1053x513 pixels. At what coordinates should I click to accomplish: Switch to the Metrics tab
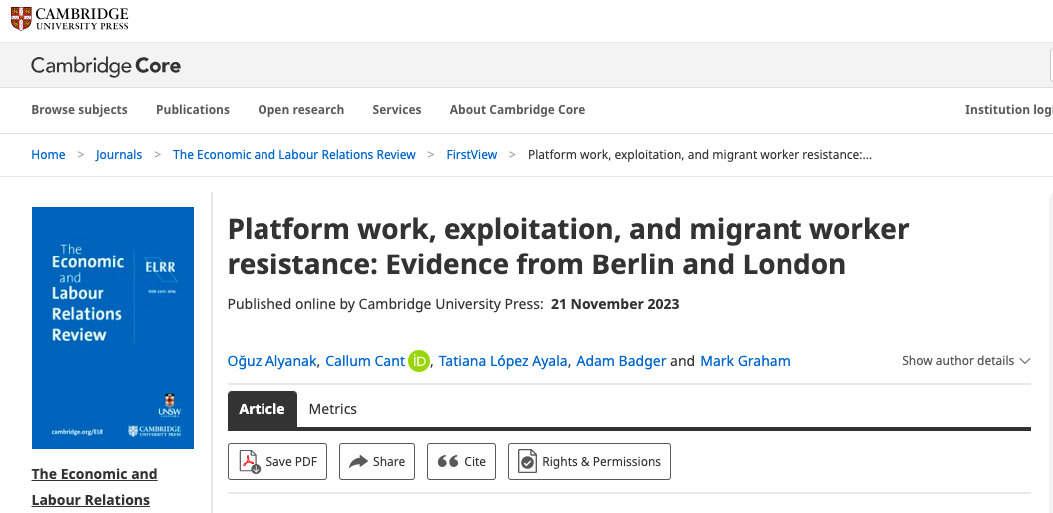[x=332, y=409]
